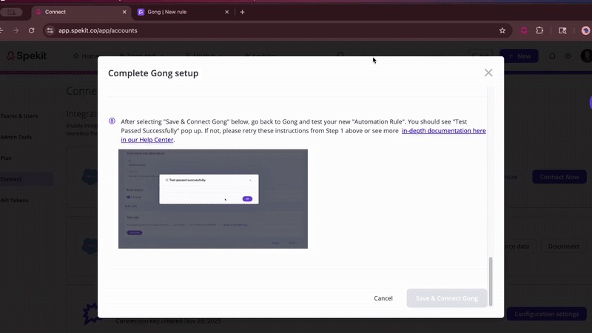Open a new browser tab
The width and height of the screenshot is (592, 333).
[x=242, y=12]
